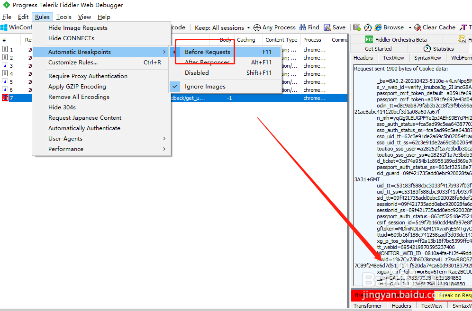This screenshot has width=472, height=311.
Task: Switch to the response Transformer tab
Action: point(368,306)
